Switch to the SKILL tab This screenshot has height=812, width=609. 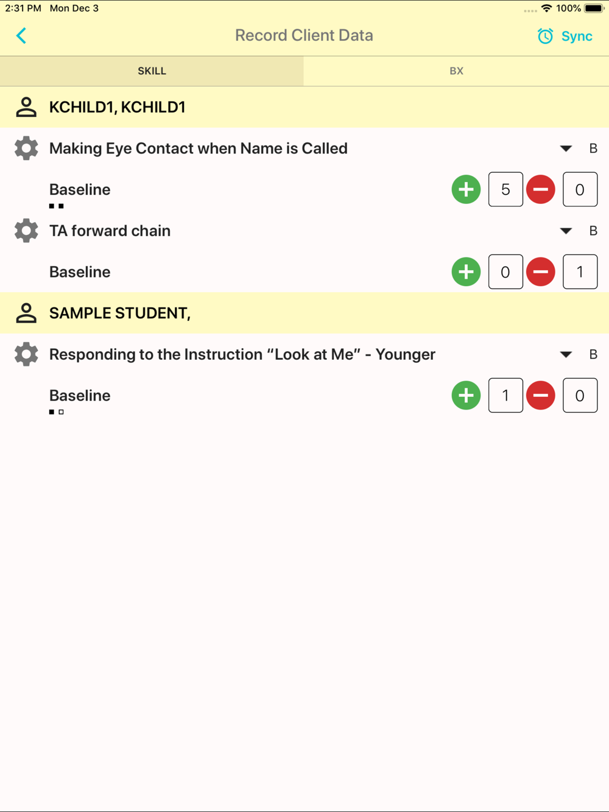(152, 71)
